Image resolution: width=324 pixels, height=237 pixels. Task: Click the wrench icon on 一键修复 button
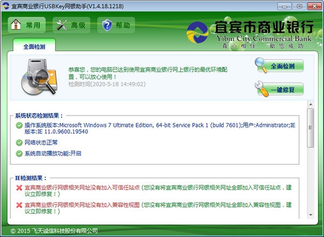click(261, 89)
